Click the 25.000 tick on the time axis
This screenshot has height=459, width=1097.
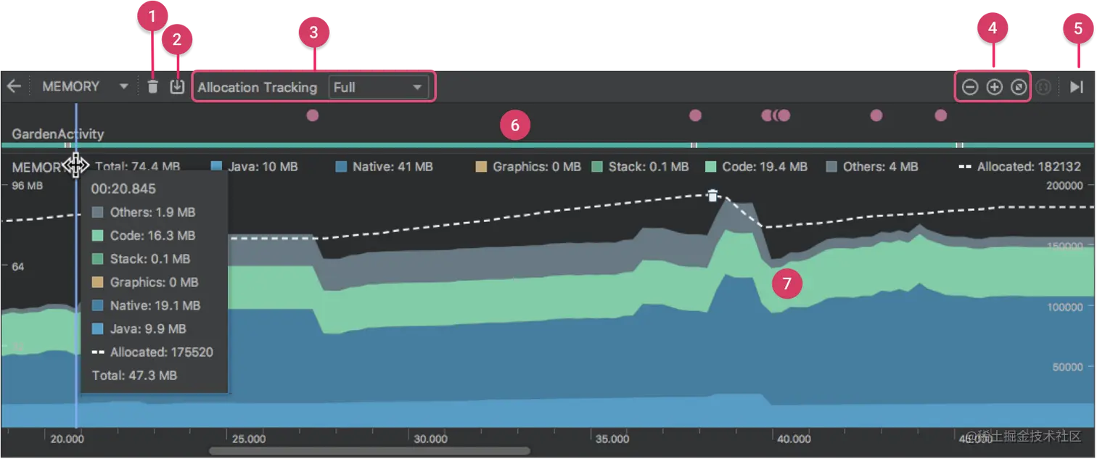point(248,439)
